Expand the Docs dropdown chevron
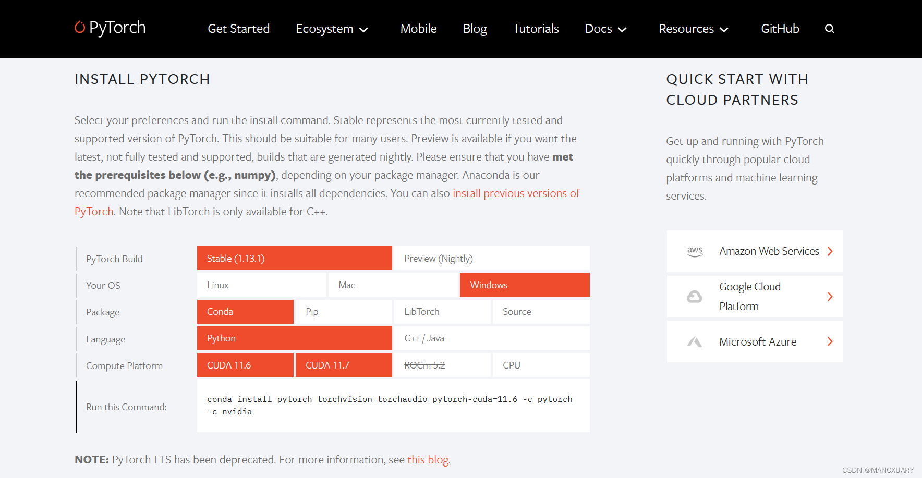This screenshot has width=922, height=478. 622,30
